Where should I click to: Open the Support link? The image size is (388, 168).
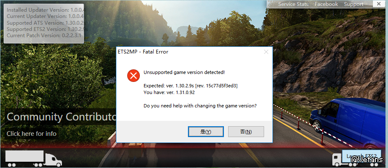354,4
